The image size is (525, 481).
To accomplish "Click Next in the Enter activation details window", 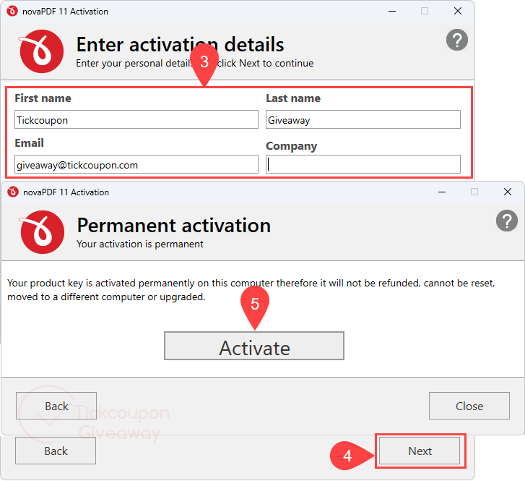I will 420,451.
